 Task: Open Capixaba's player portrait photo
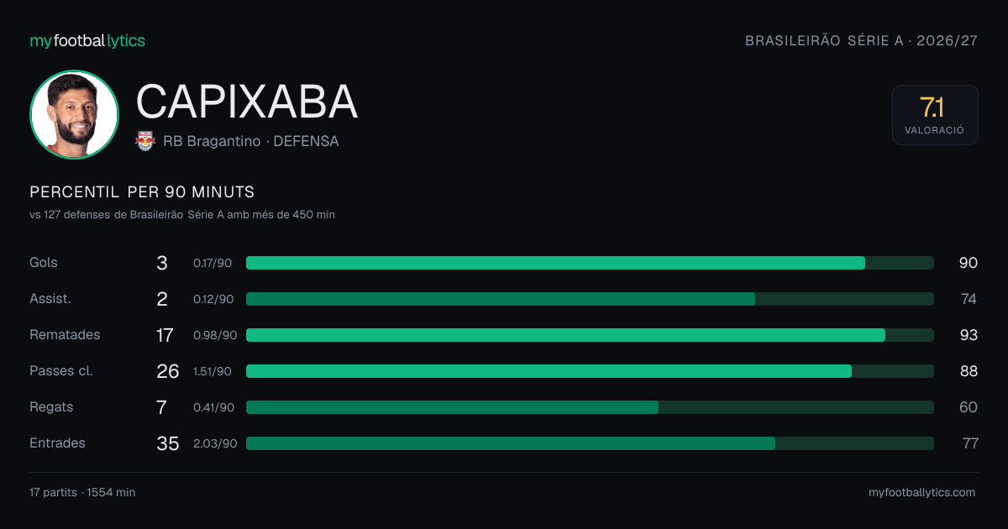(74, 115)
